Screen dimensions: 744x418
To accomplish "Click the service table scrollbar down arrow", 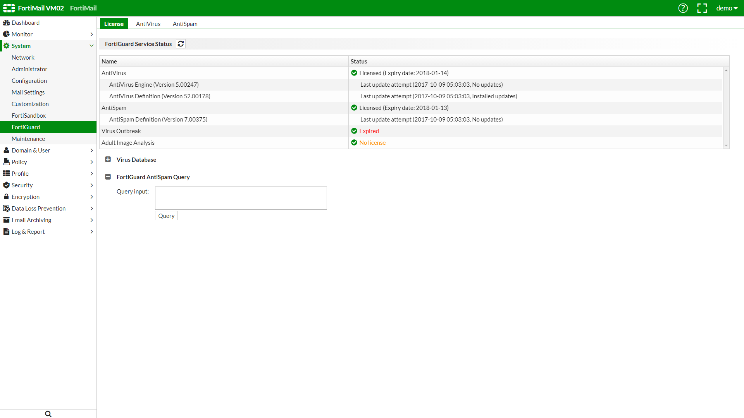I will click(726, 146).
